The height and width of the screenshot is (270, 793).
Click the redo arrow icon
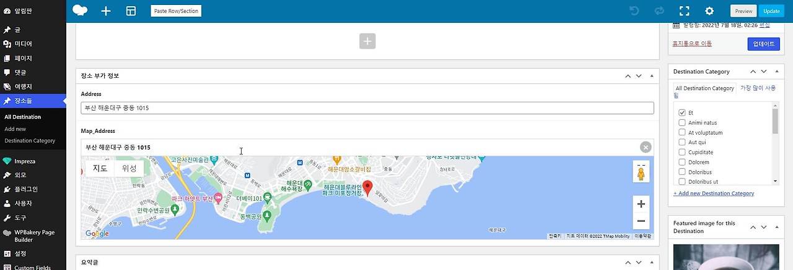pos(659,11)
